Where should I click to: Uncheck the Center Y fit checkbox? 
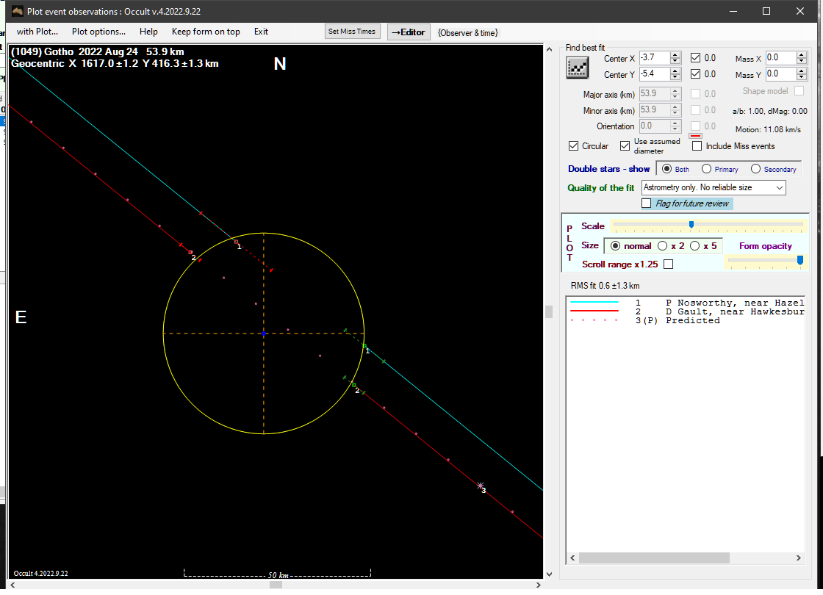(695, 74)
